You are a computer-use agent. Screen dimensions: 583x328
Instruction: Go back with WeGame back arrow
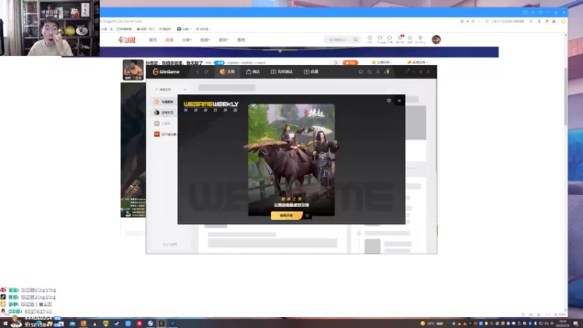(x=197, y=71)
